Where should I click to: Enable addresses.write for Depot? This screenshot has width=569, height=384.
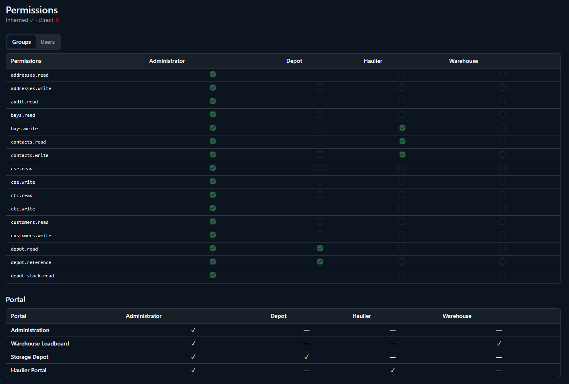click(320, 88)
